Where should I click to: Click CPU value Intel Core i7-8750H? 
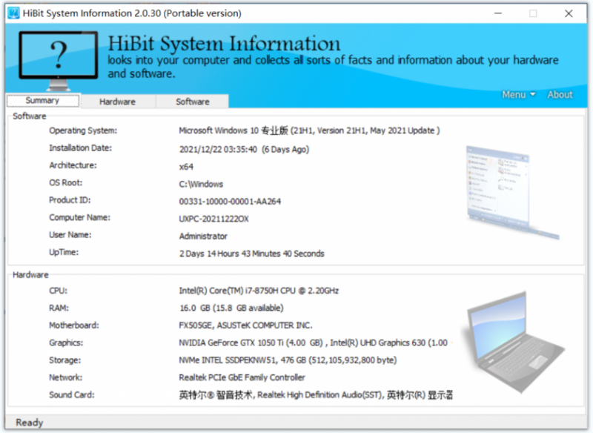point(259,291)
